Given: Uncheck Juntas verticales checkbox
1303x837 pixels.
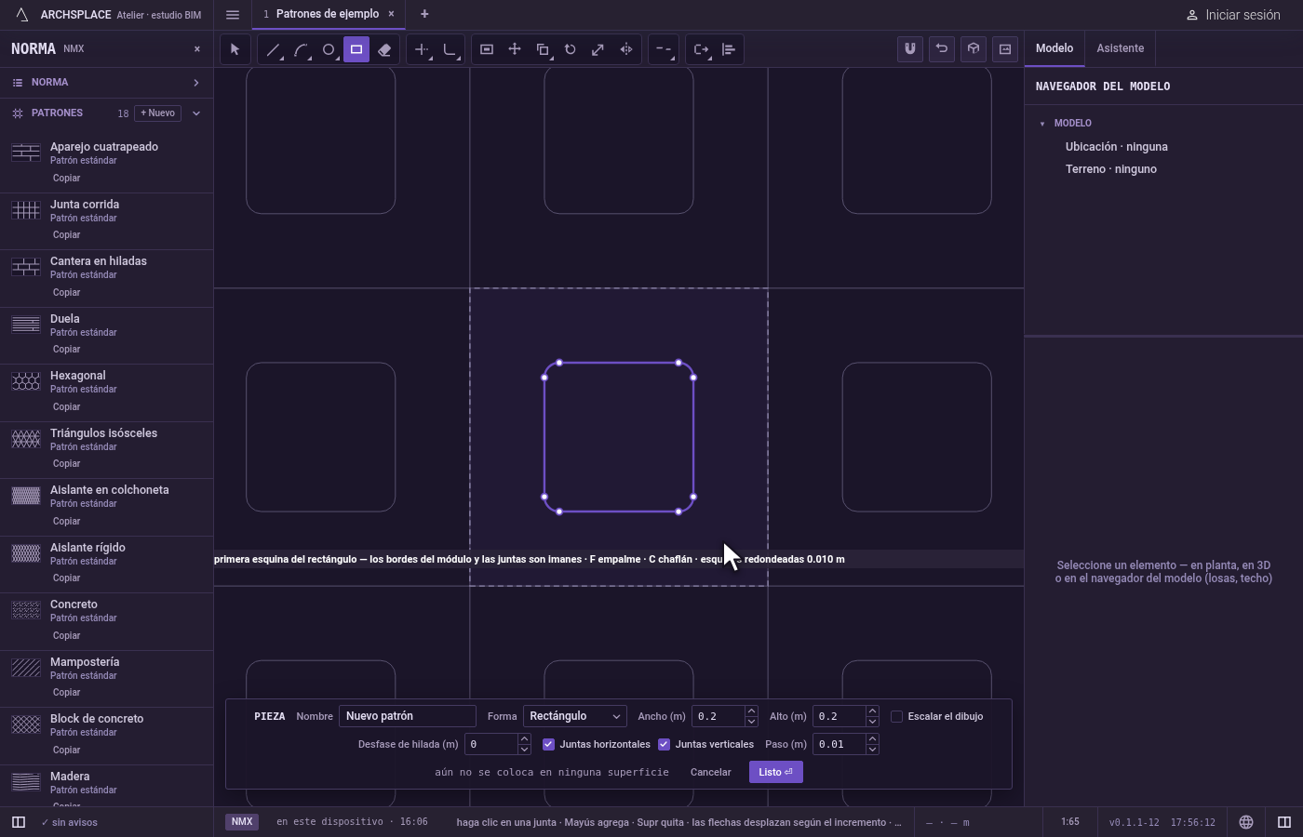Looking at the screenshot, I should pyautogui.click(x=664, y=744).
